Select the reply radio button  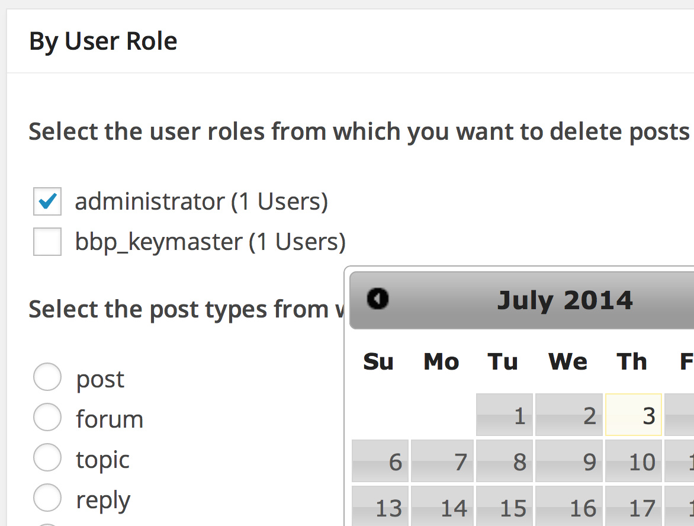pos(47,499)
